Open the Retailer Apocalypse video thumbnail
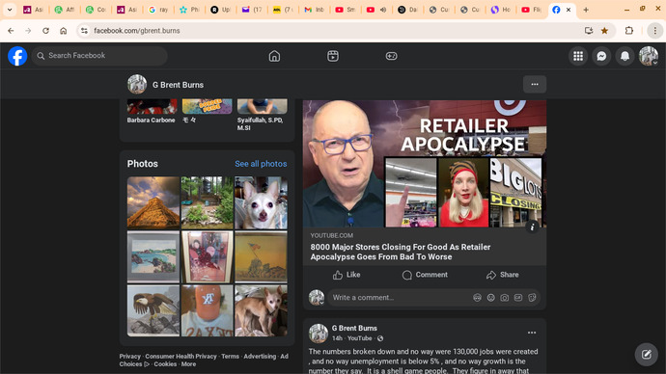 click(x=425, y=164)
